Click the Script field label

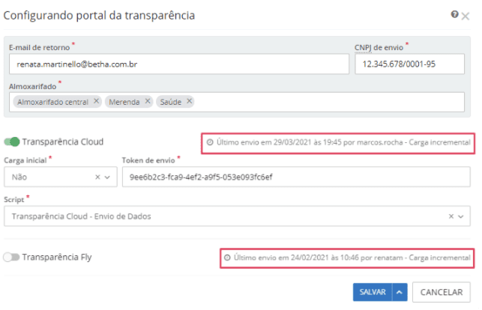click(13, 200)
